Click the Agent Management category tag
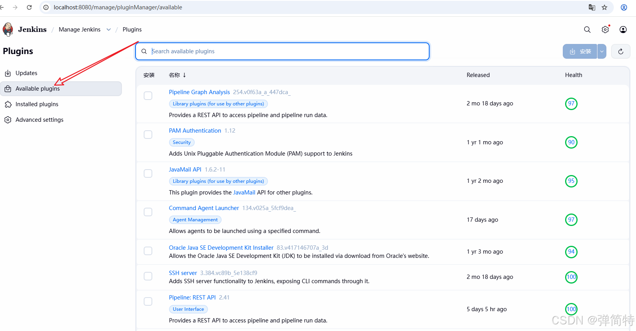 coord(195,220)
